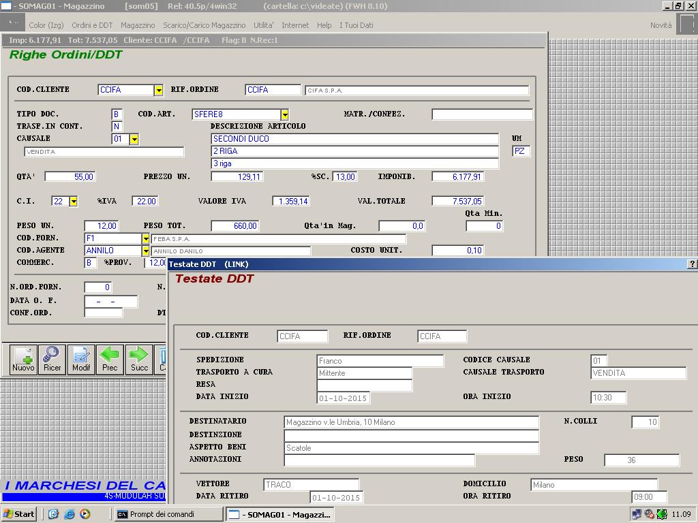Viewport: 698px width, 523px height.
Task: Open the Scarico/Carico Magazzino menu
Action: [204, 25]
